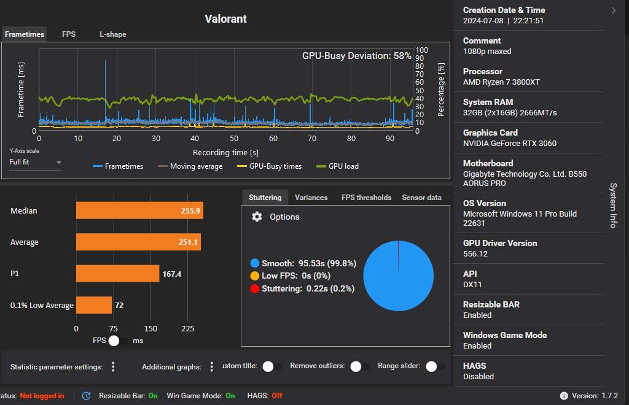Click the stuttering pie chart
This screenshot has width=629, height=405.
tap(398, 276)
